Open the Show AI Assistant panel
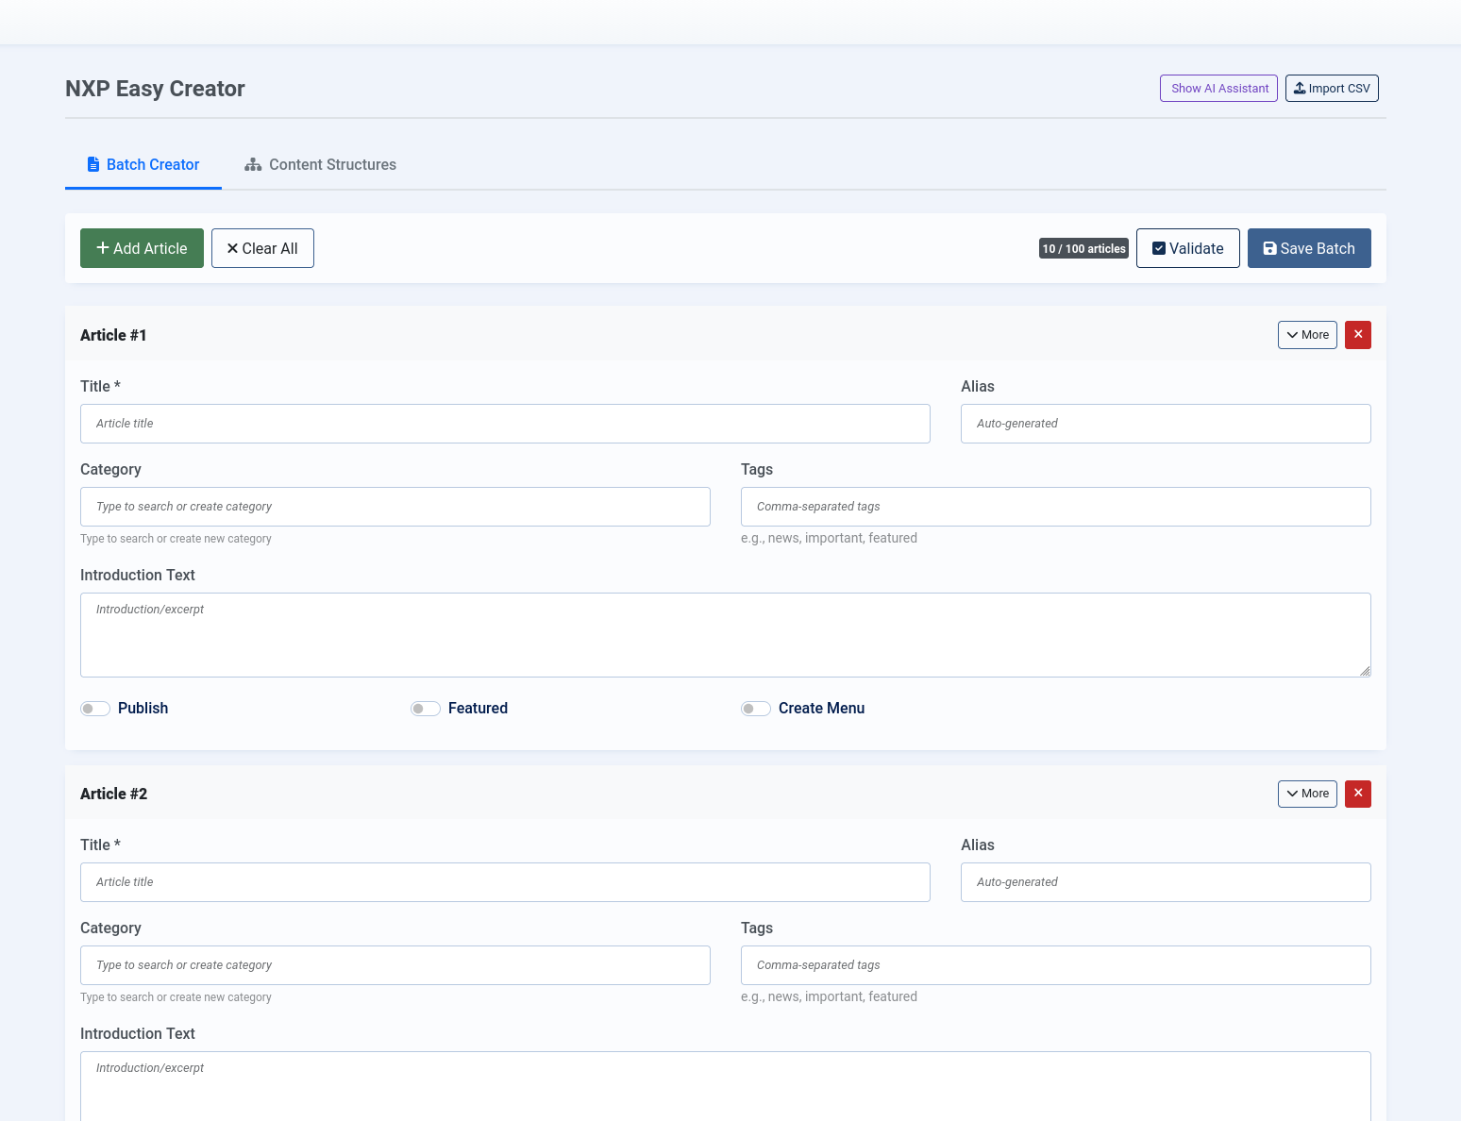This screenshot has width=1461, height=1121. [x=1218, y=88]
